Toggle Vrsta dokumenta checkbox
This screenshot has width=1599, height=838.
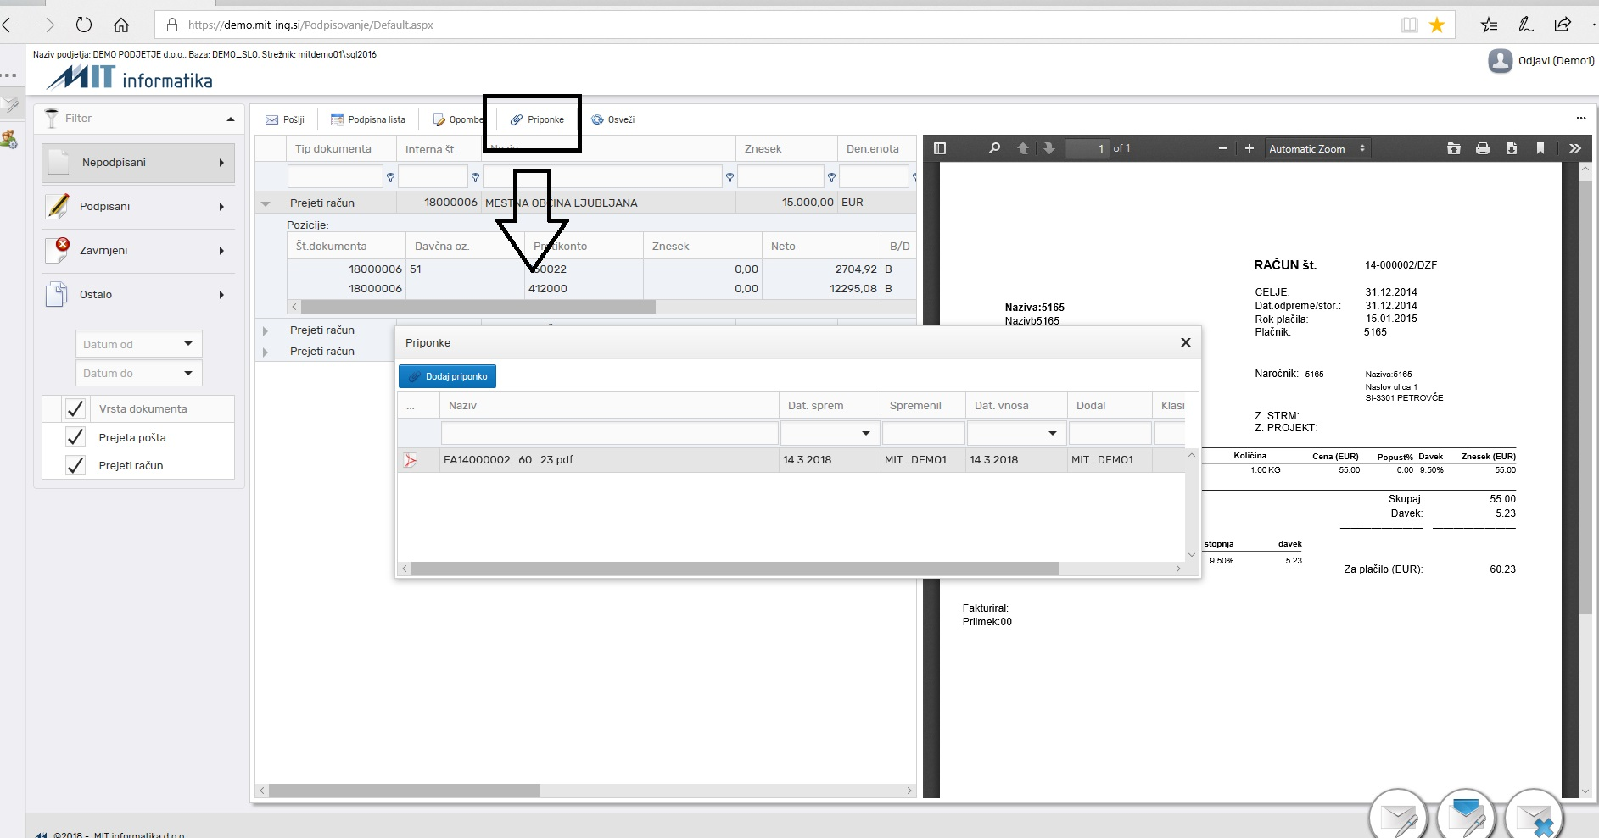[75, 408]
